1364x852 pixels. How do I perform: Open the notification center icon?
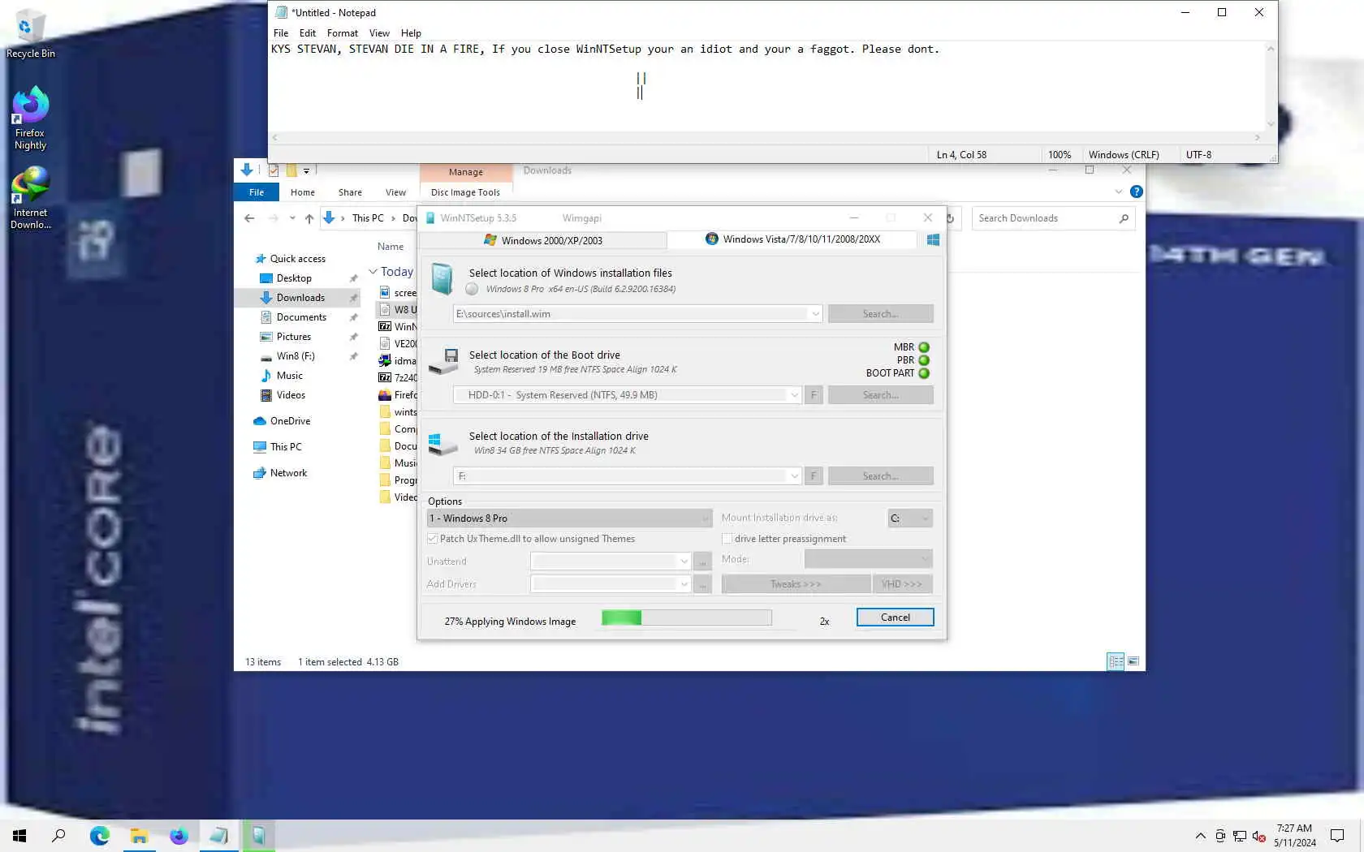coord(1337,836)
